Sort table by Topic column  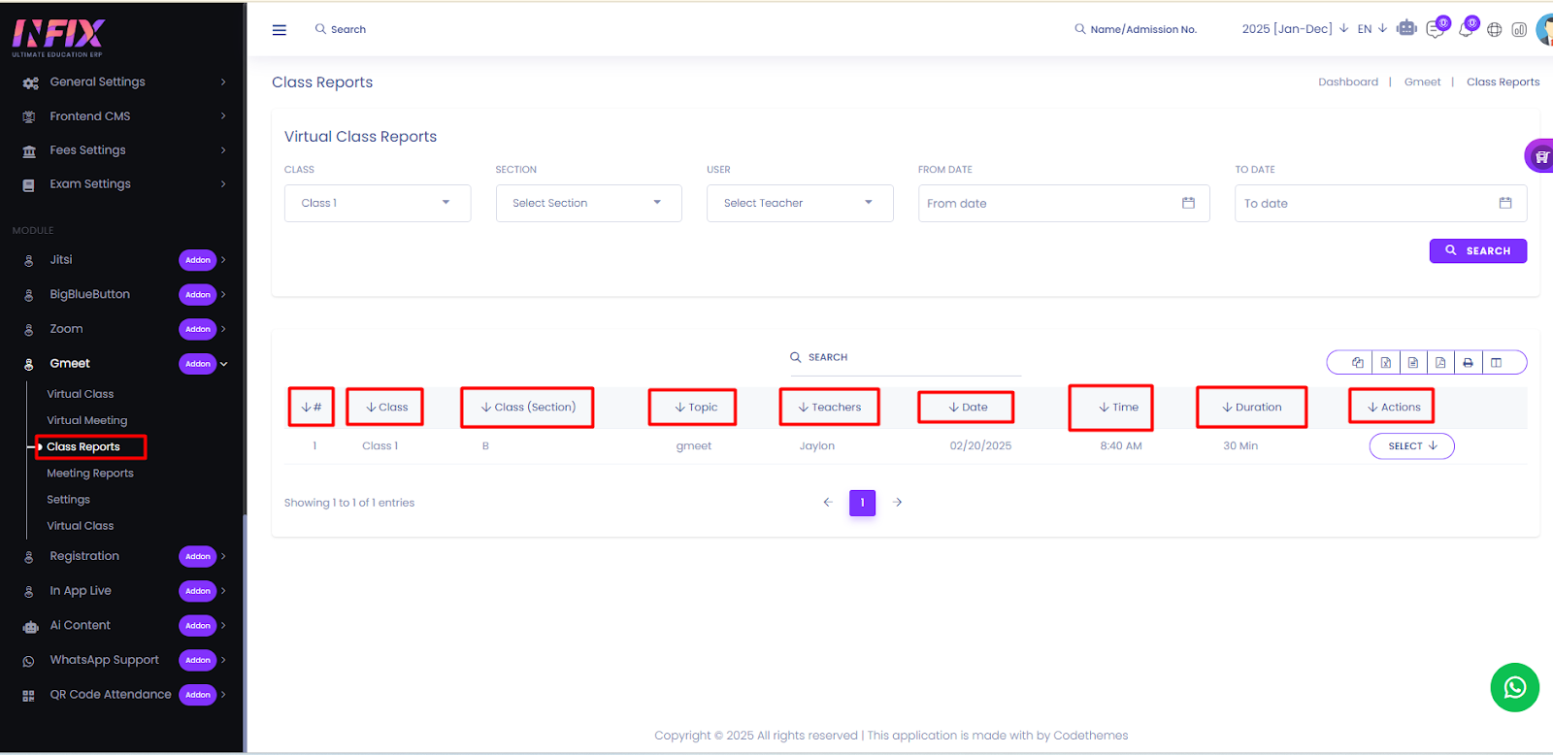click(696, 408)
